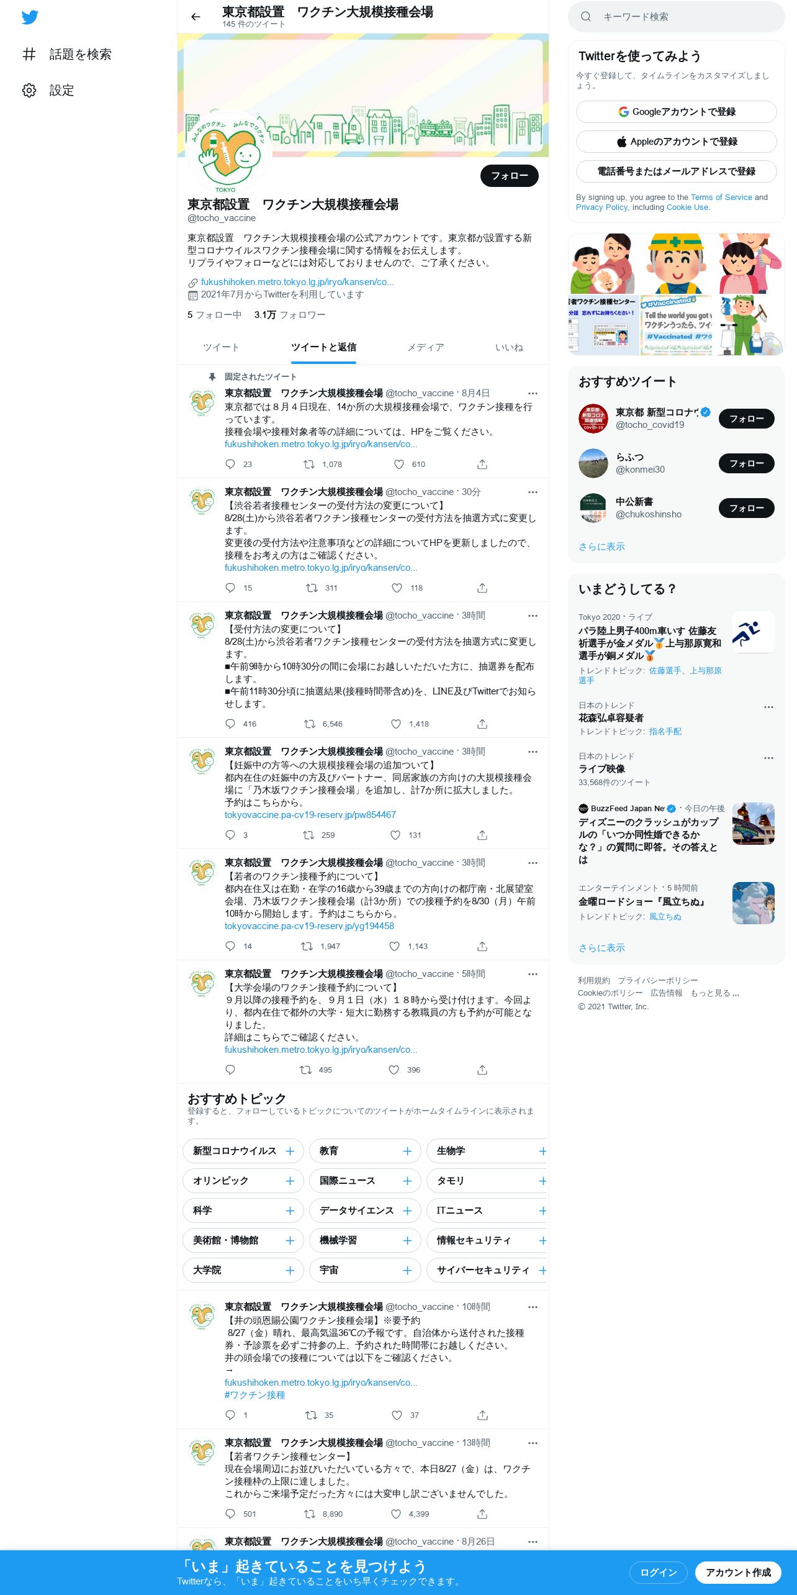This screenshot has height=1595, width=797.
Task: Follow 中公新書 @chukoshinsho
Action: point(747,508)
